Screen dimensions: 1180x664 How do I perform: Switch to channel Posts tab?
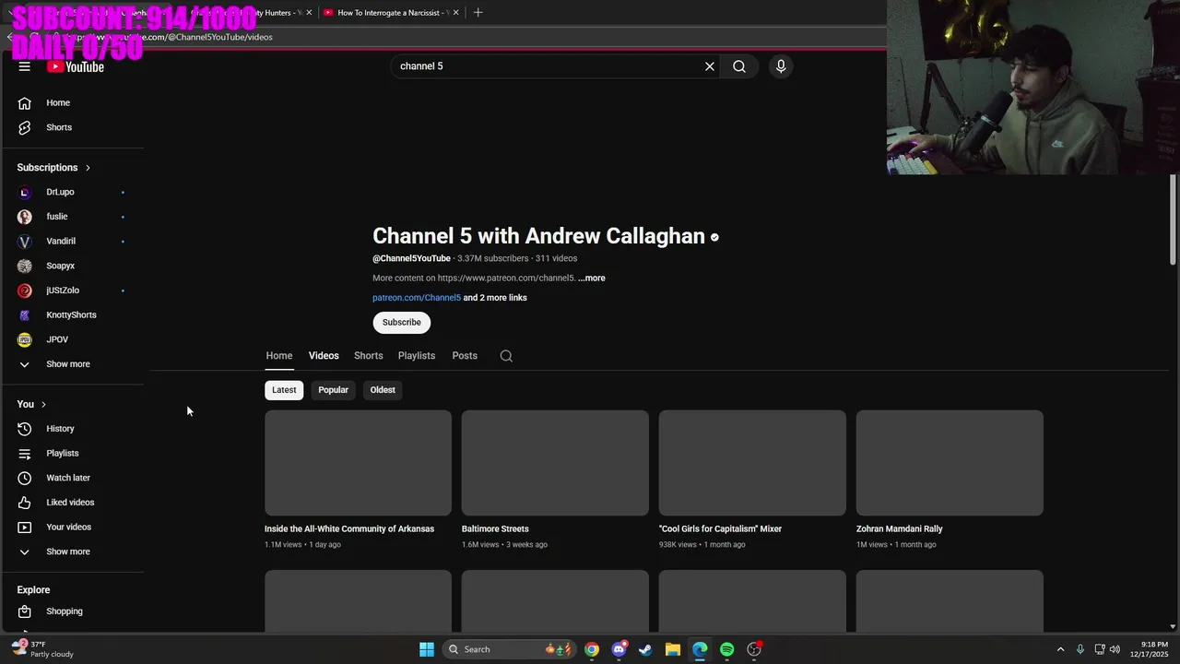[465, 356]
